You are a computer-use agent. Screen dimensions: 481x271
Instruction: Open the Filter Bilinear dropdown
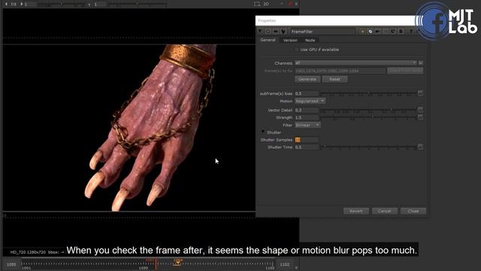[x=307, y=125]
